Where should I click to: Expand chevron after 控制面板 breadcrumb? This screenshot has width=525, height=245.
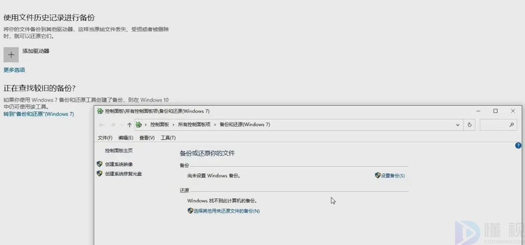tap(173, 125)
